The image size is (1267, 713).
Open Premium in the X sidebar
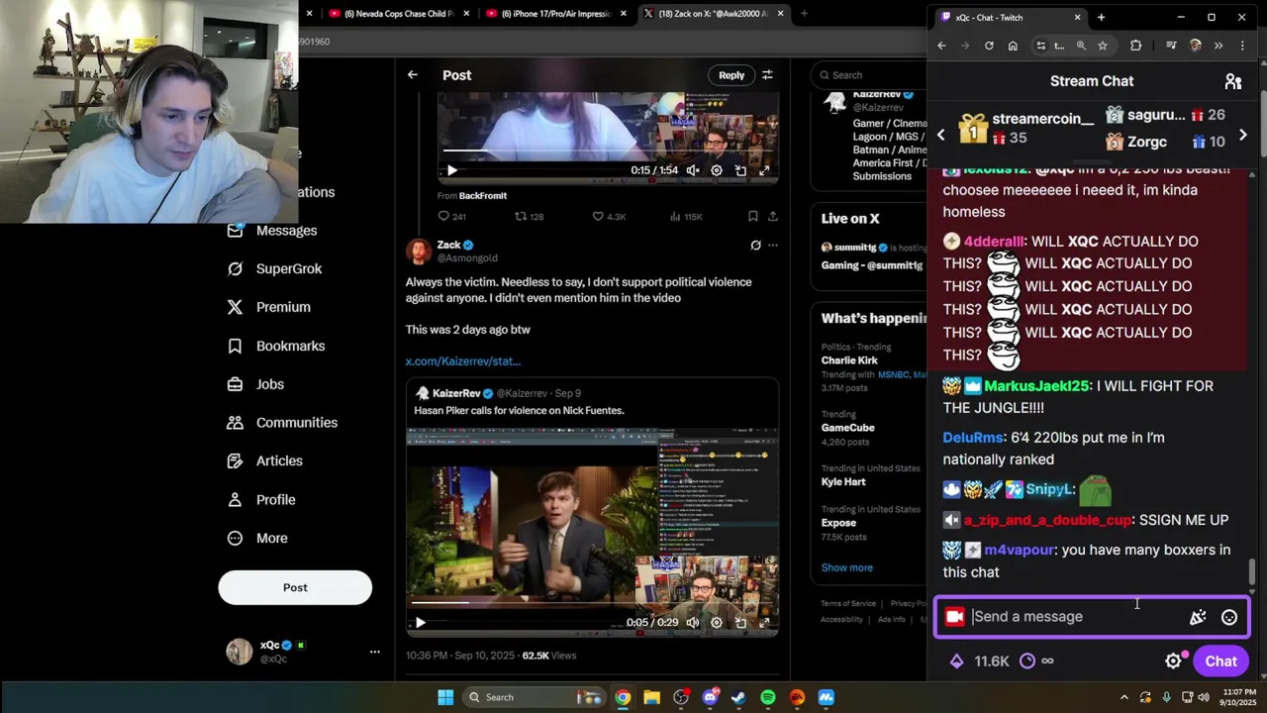click(x=268, y=307)
